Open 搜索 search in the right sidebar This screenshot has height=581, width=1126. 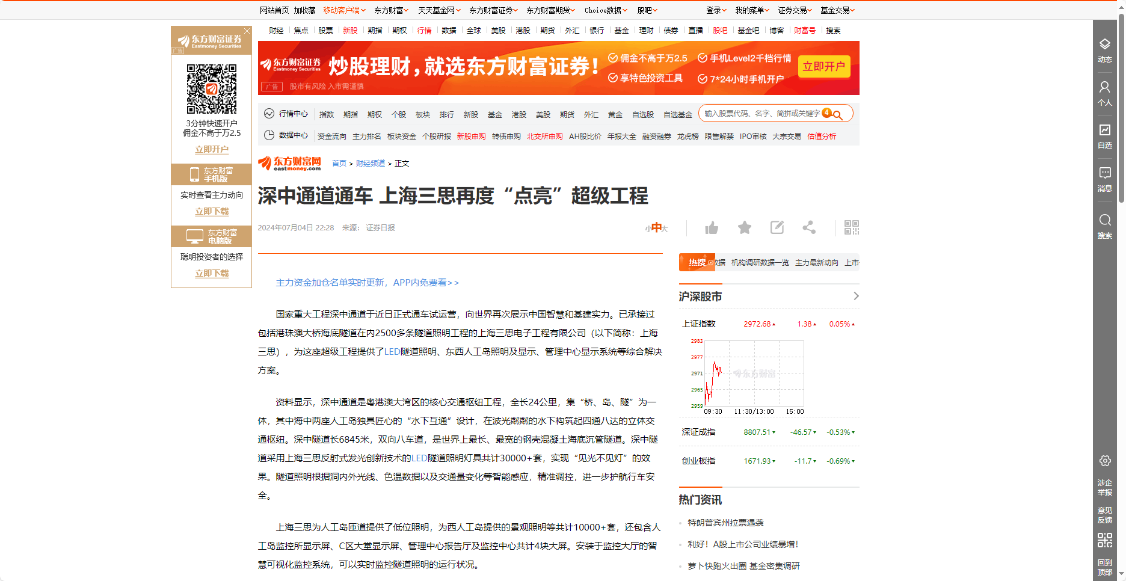point(1105,226)
